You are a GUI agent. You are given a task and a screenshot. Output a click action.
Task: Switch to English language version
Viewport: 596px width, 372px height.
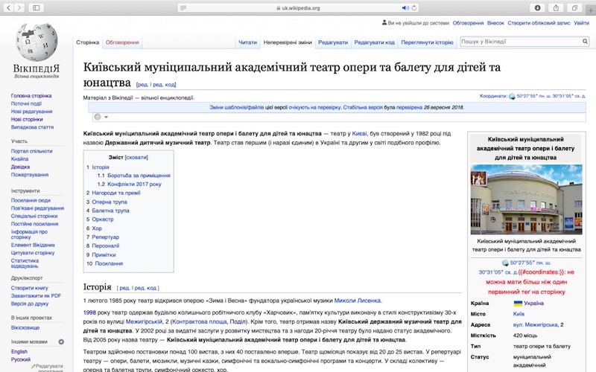tap(19, 352)
